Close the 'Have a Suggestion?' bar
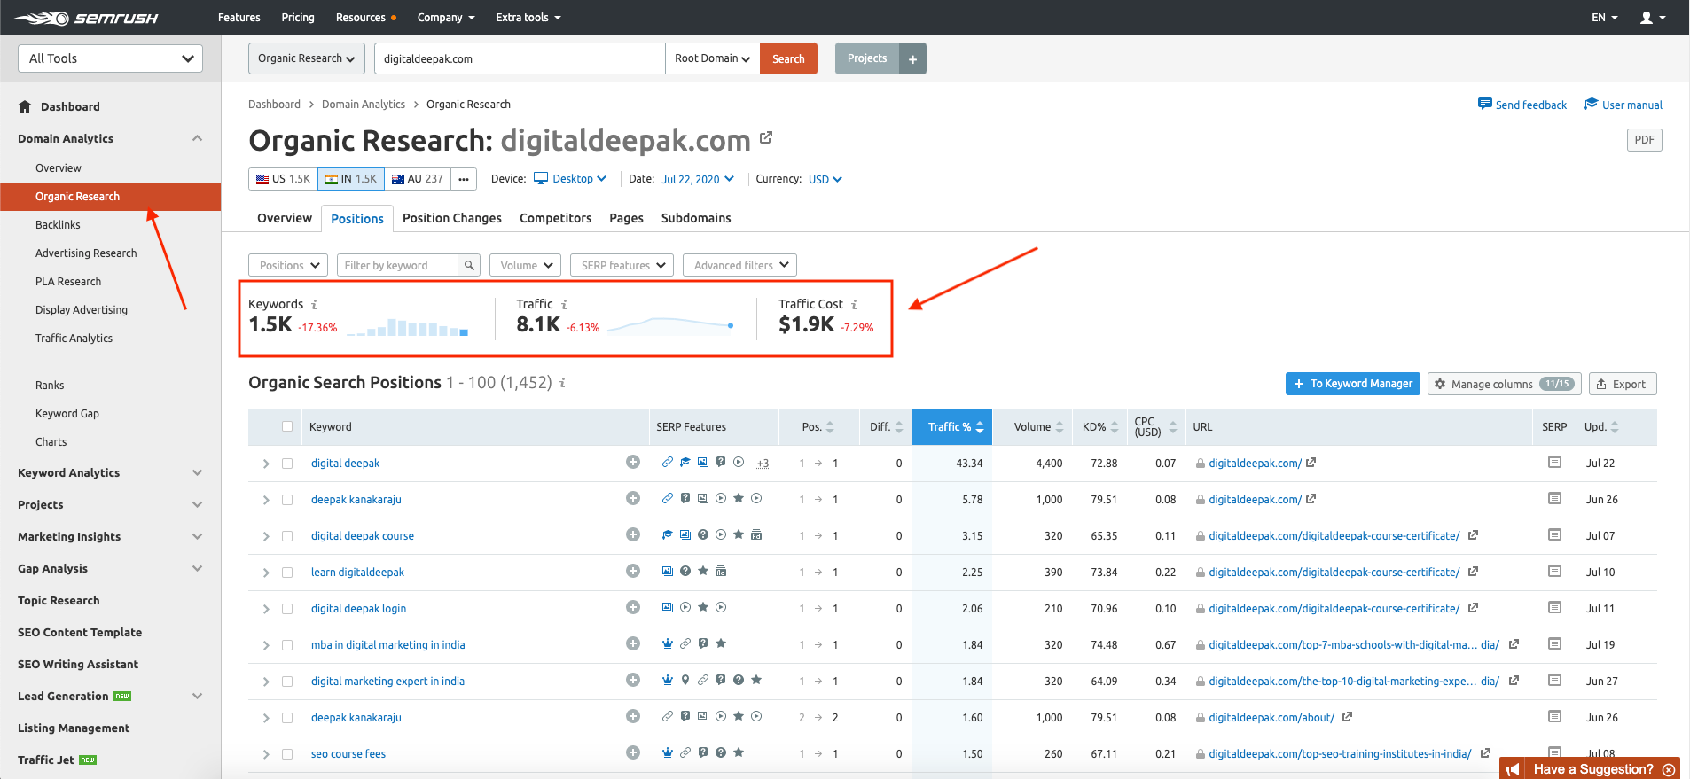 [x=1669, y=769]
